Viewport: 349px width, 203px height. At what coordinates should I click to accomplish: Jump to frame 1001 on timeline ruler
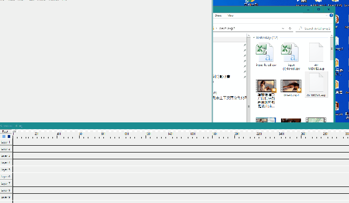click(x=127, y=134)
